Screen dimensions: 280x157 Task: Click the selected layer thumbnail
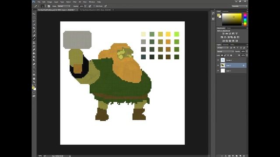[223, 65]
